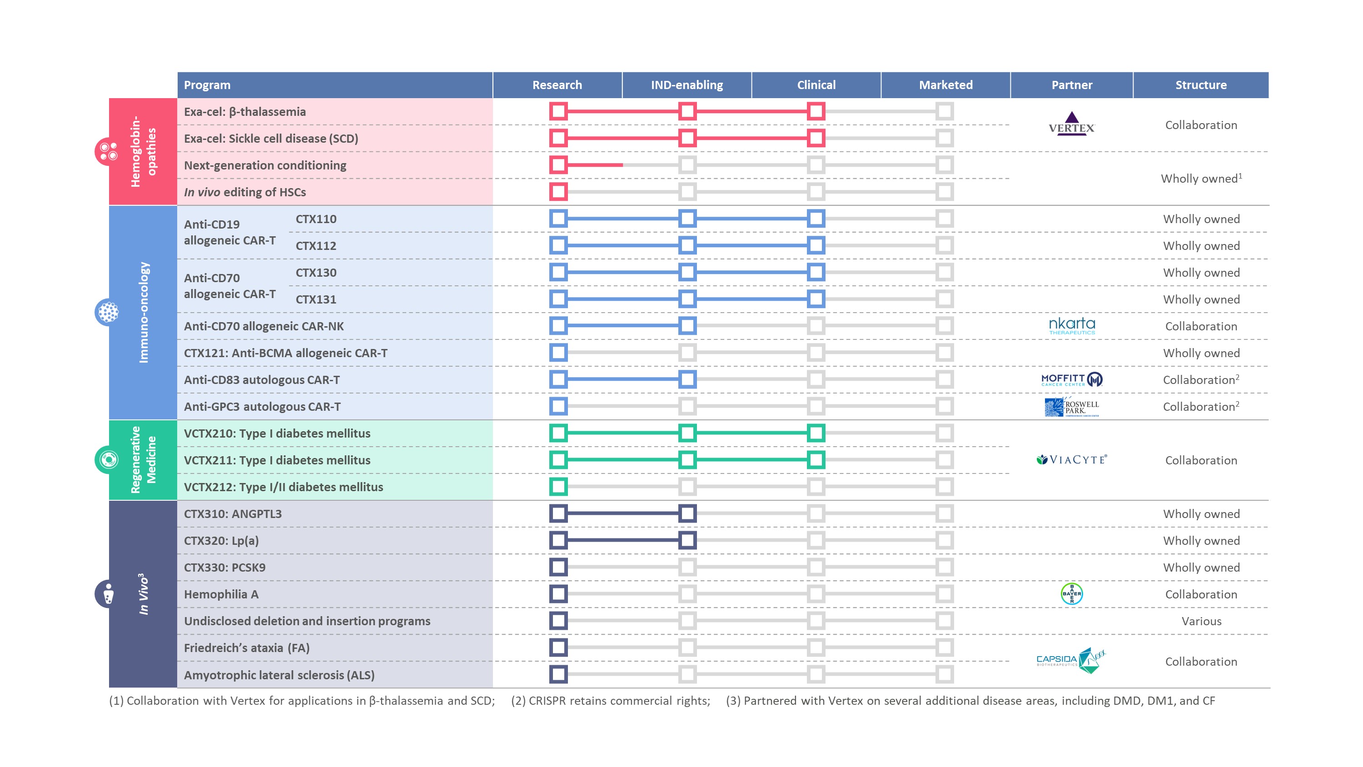The height and width of the screenshot is (767, 1363).
Task: Click the Clinical marker for Exa-cel β-thalassemia
Action: click(816, 111)
